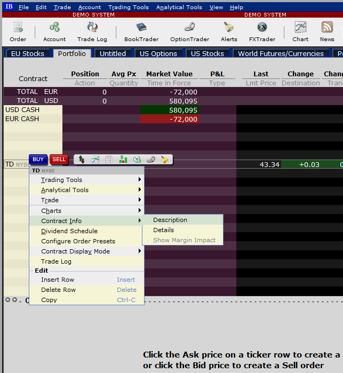Click the IB logo icon in menu bar

(x=9, y=6)
